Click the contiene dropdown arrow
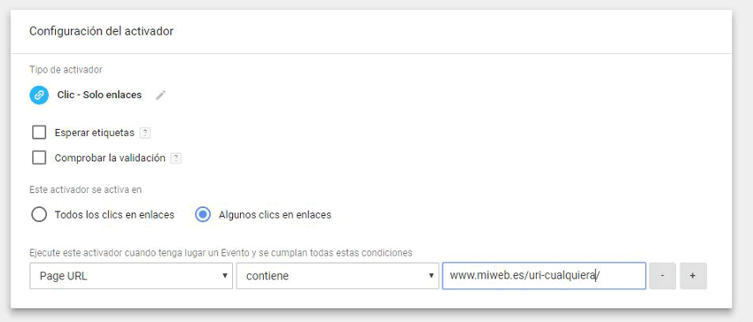Screen dimensions: 753x322 (x=431, y=276)
